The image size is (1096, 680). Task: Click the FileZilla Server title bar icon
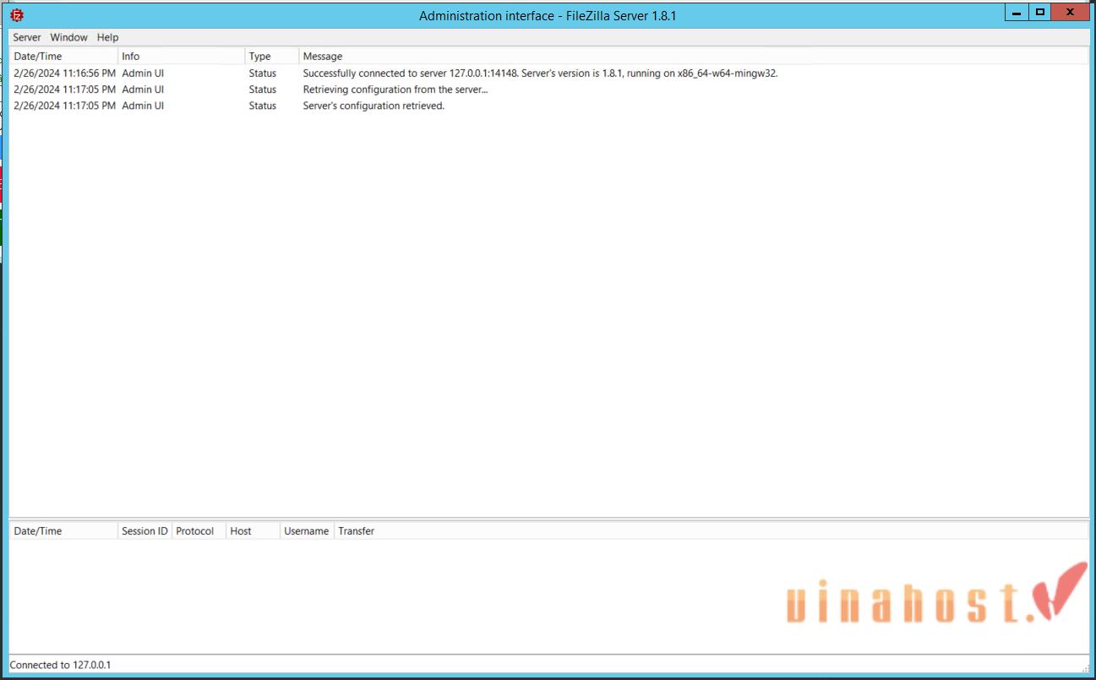(17, 14)
